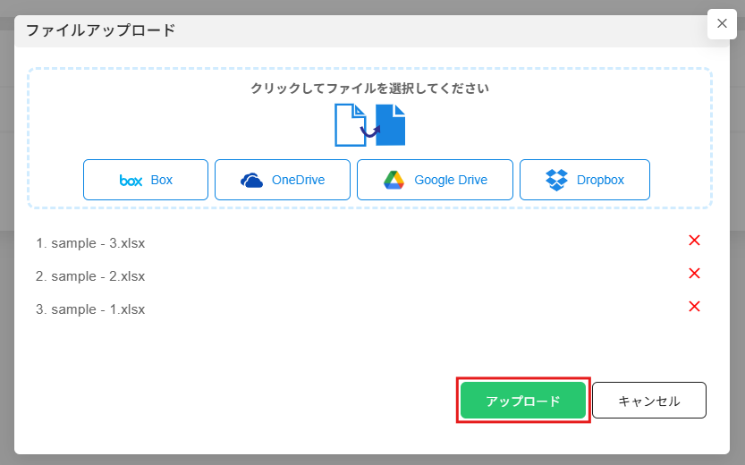Click the OneDrive cloud logo
This screenshot has height=465, width=745.
[252, 181]
